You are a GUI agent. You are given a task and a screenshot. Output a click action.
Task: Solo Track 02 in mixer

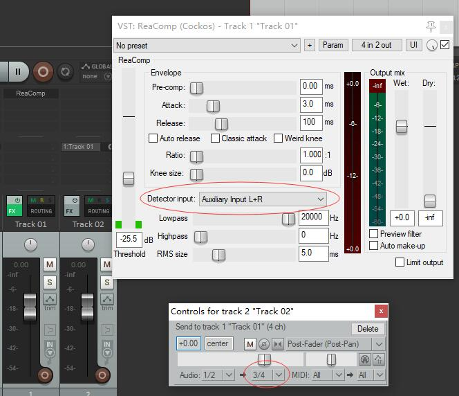pos(107,282)
